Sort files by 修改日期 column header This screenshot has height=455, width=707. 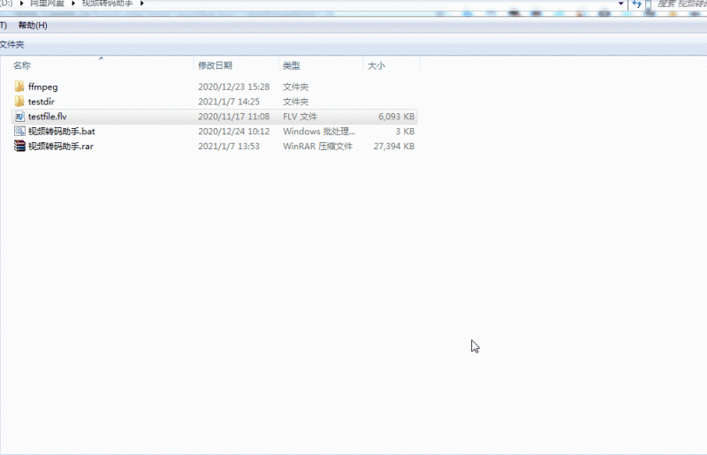coord(215,65)
